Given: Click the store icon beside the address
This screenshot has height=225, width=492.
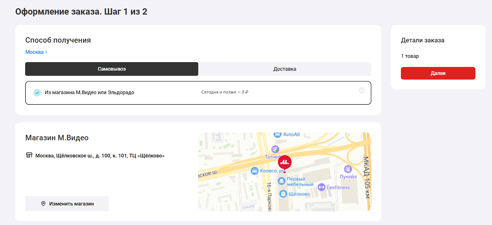Looking at the screenshot, I should 29,155.
